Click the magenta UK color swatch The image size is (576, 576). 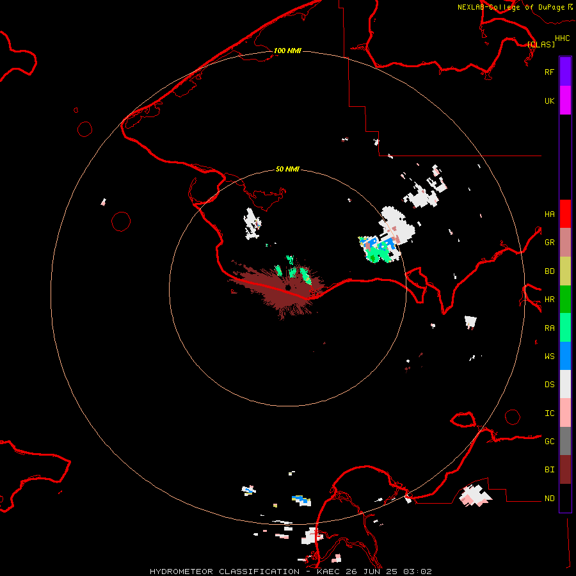[565, 100]
